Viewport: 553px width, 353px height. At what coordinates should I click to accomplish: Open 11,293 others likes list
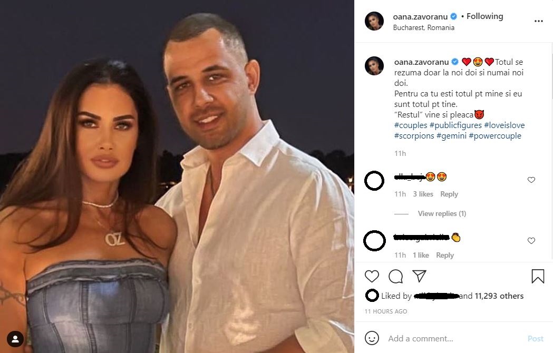[499, 296]
